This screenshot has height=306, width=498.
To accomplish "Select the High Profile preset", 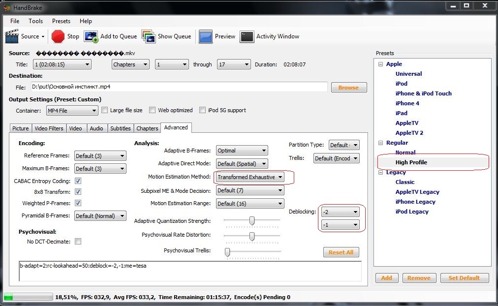I will point(411,162).
